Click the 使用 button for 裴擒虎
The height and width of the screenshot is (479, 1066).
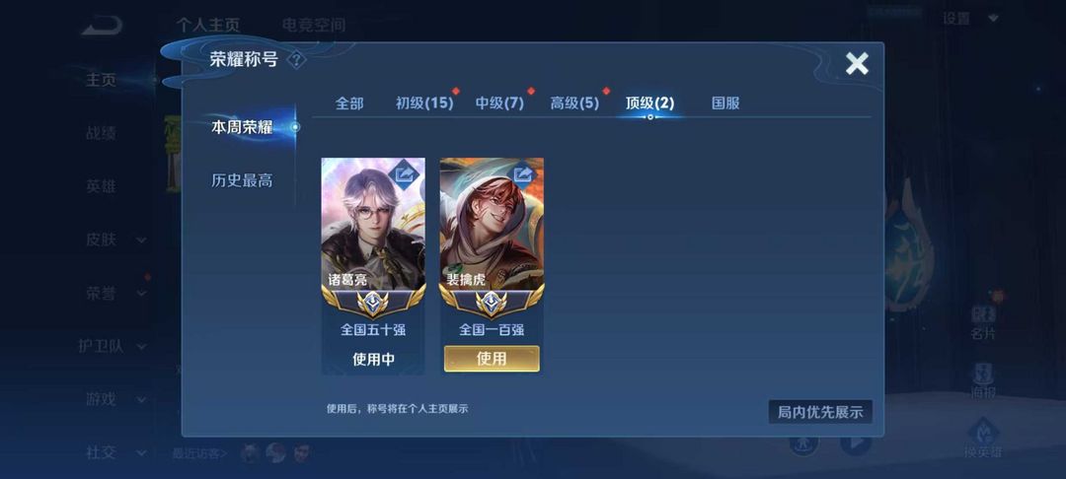[492, 358]
